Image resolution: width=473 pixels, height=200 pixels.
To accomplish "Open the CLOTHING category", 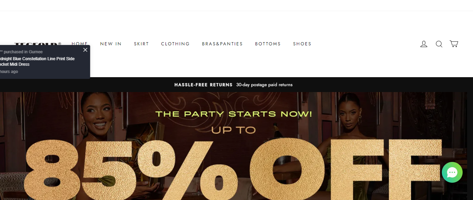I will 176,44.
